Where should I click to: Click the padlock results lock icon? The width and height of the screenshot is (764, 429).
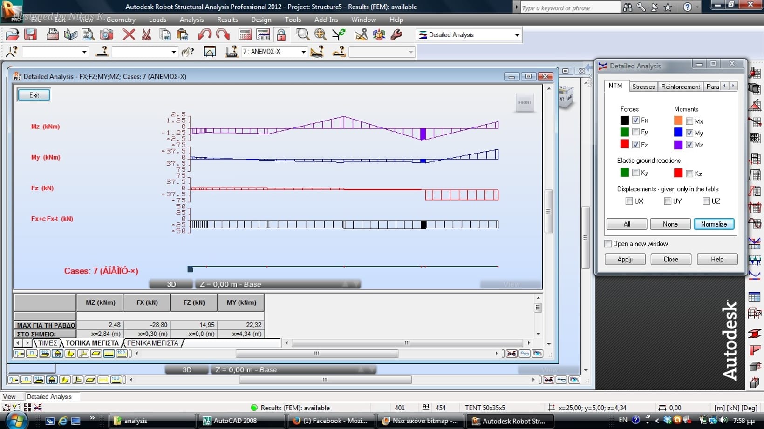[x=281, y=35]
